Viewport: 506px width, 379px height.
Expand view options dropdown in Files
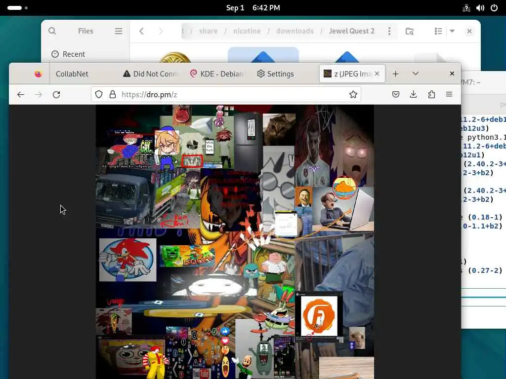point(452,31)
